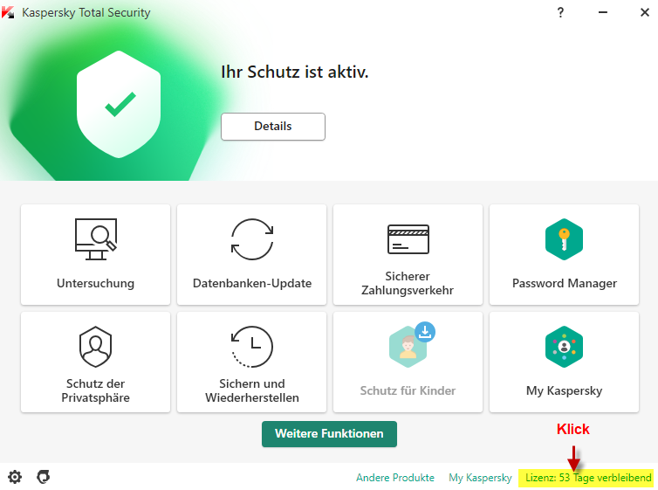
Task: Follow the Andere Produkte link
Action: tap(394, 478)
